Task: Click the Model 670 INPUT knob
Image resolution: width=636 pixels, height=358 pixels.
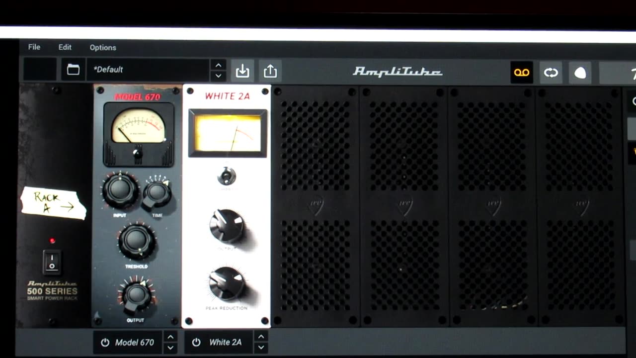Action: point(120,190)
